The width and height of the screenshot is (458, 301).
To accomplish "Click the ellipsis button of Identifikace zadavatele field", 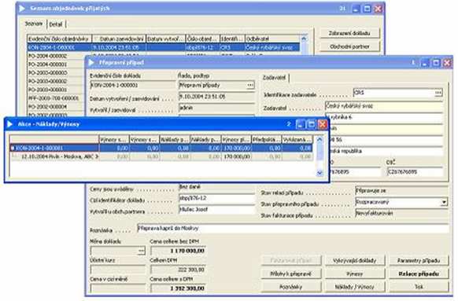I will tap(438, 93).
